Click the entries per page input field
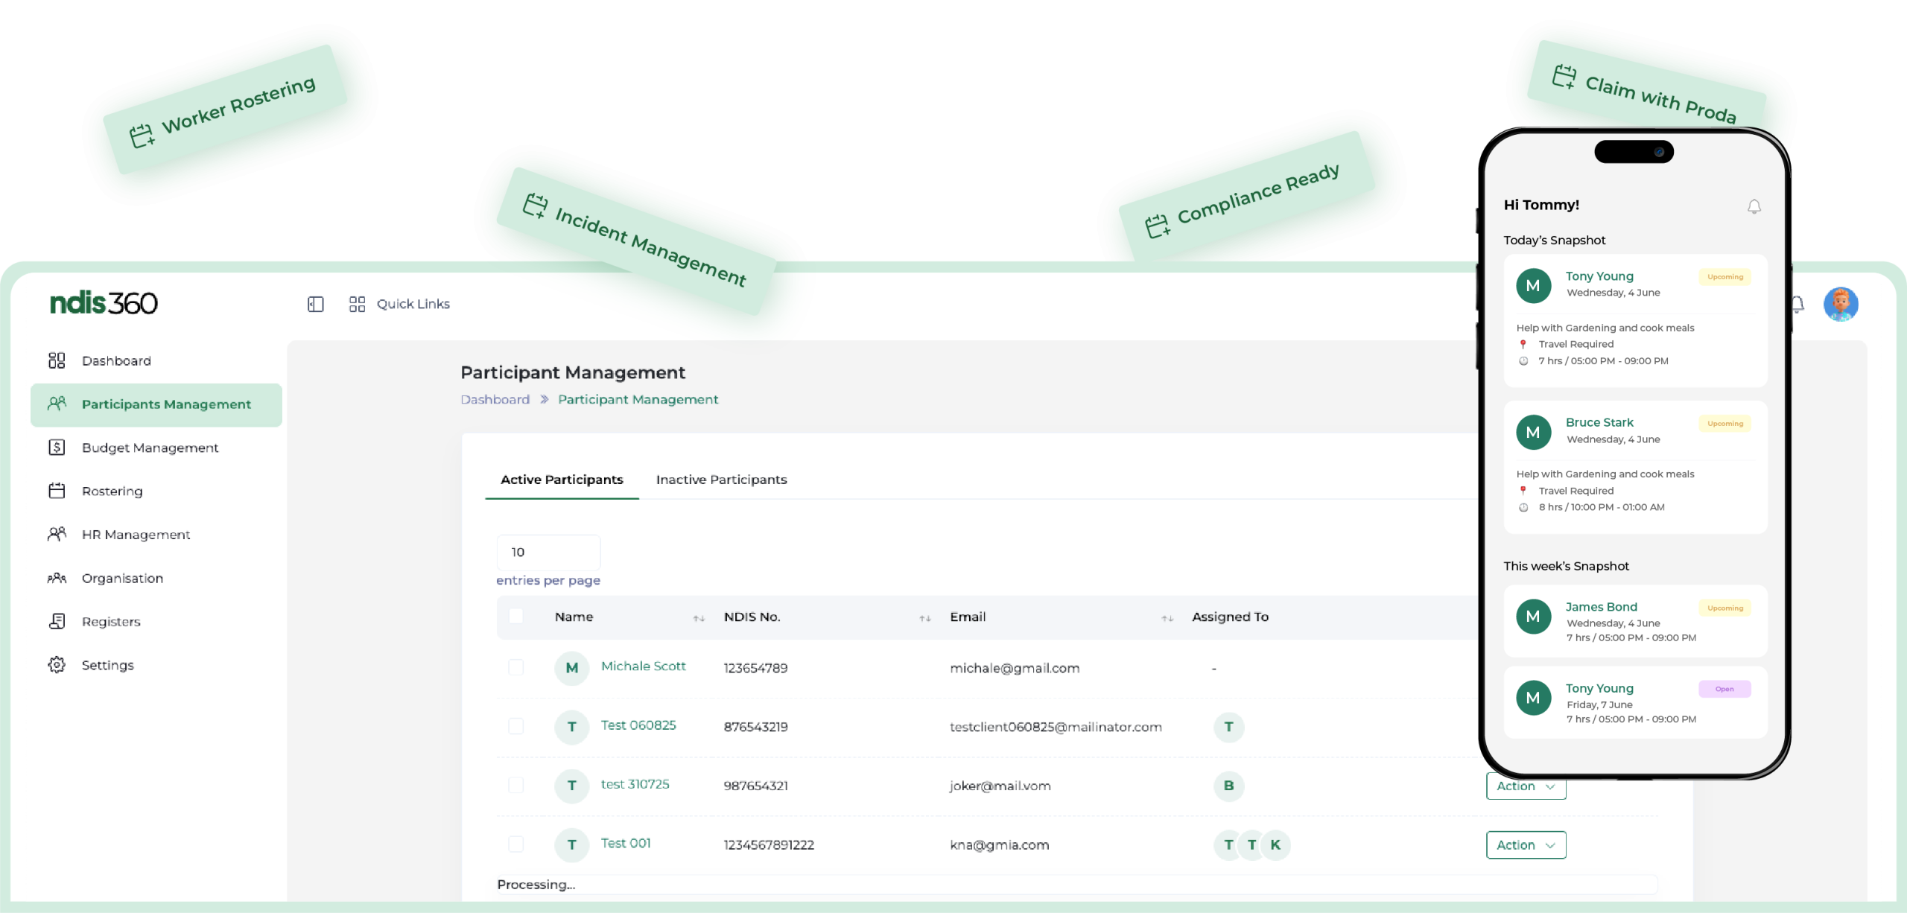 [548, 552]
